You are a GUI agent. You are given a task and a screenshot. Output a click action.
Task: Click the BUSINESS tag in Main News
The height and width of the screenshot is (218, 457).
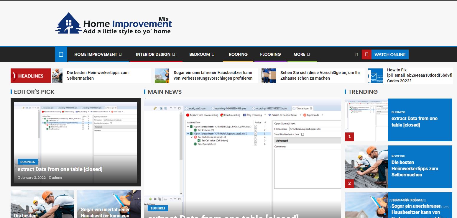click(158, 208)
